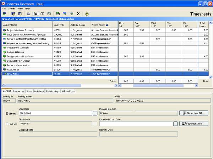This screenshot has width=213, height=159.
Task: Click the black X delete icon in toolbar
Action: [x=78, y=13]
